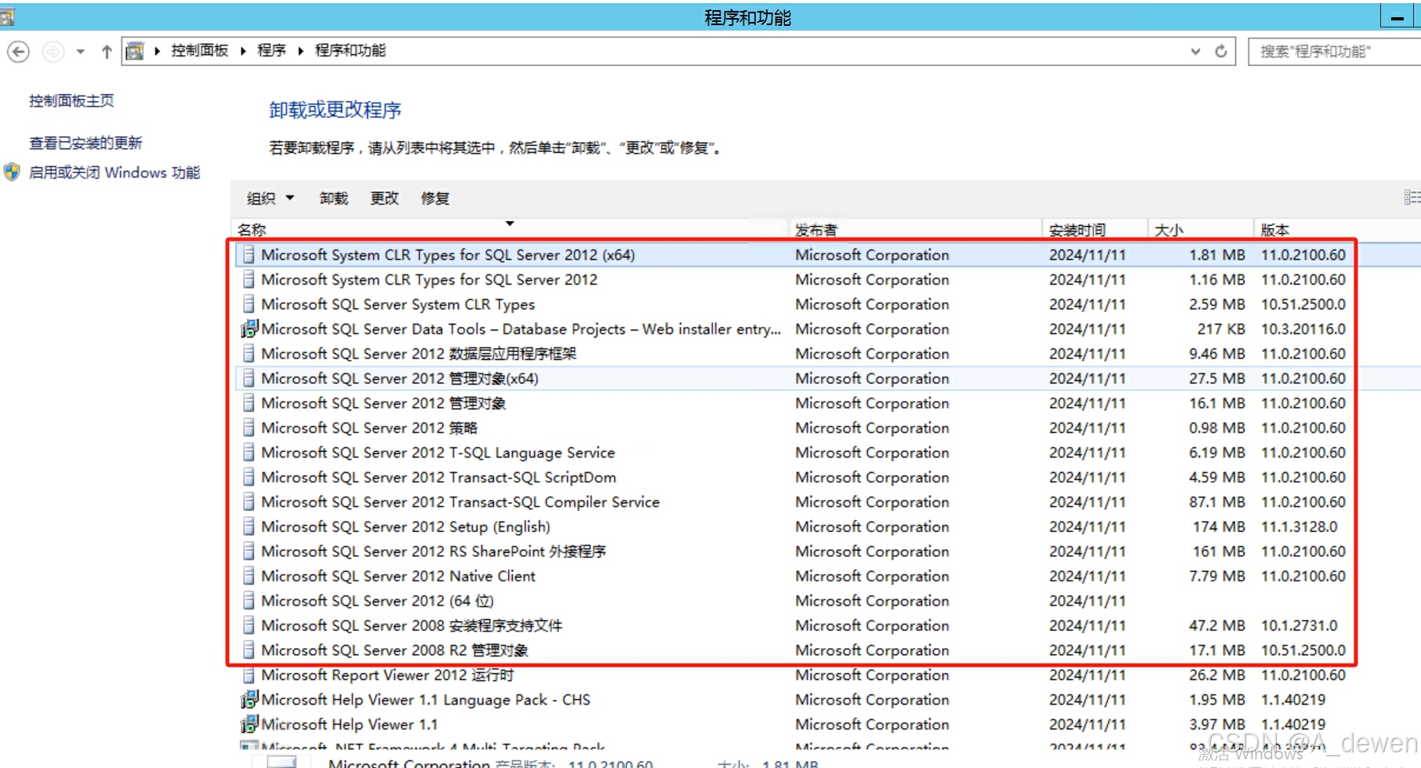1421x768 pixels.
Task: Click version 10.3.20116.0 cell
Action: point(1303,329)
